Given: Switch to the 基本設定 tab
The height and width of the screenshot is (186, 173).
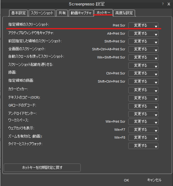Looking at the screenshot, I should pos(18,13).
